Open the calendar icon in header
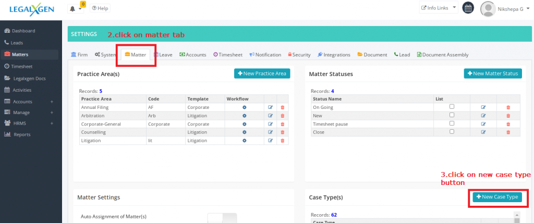The image size is (534, 223). point(468,8)
